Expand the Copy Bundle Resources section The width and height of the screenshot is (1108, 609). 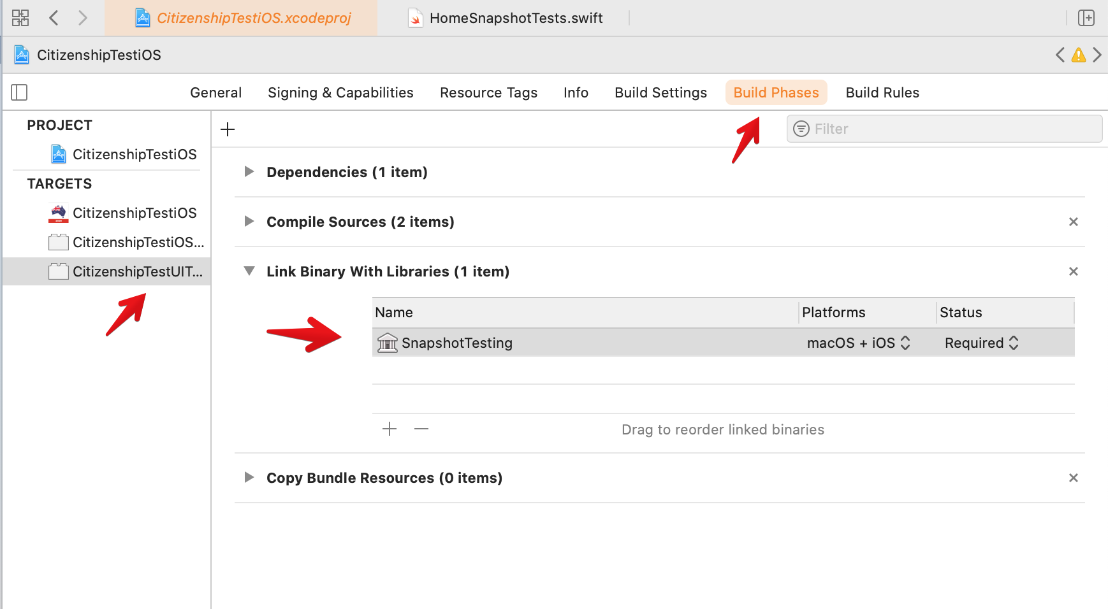tap(249, 477)
